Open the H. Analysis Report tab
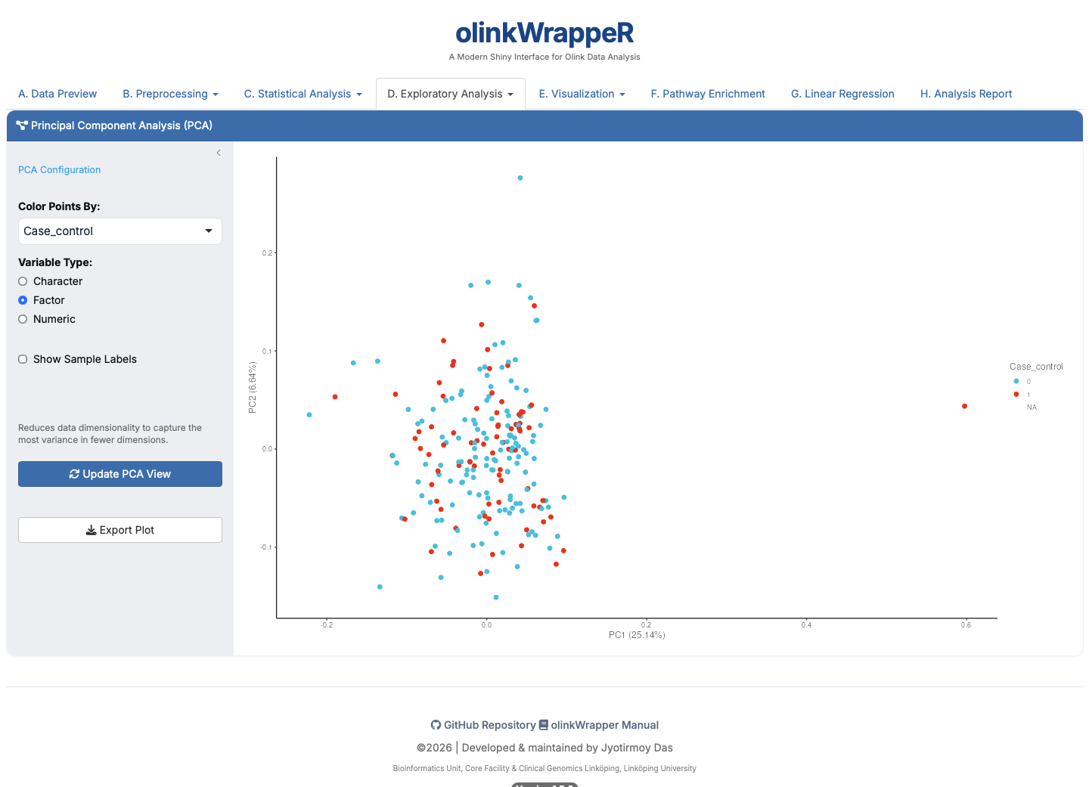The height and width of the screenshot is (787, 1092). pos(966,94)
